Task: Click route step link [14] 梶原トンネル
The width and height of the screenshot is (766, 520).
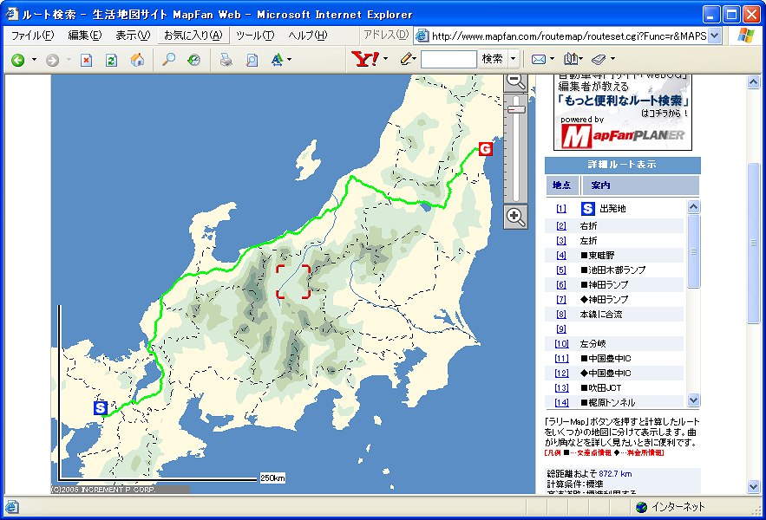Action: click(x=562, y=403)
